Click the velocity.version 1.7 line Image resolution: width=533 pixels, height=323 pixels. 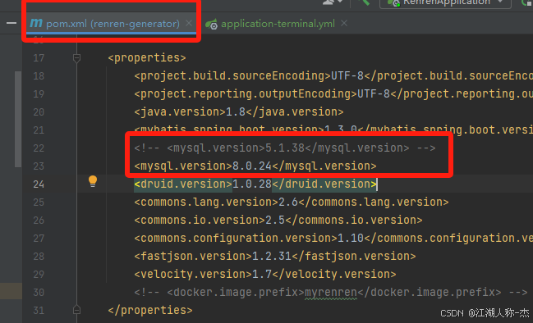[x=265, y=274]
